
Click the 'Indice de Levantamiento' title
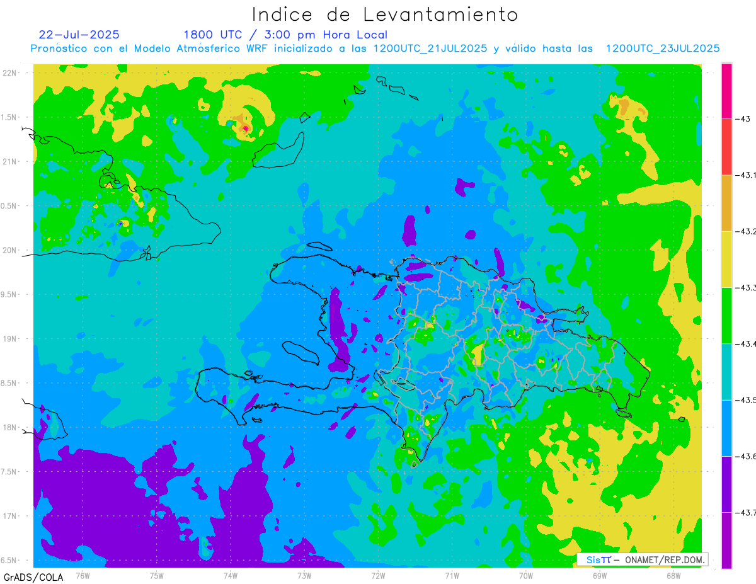[385, 14]
